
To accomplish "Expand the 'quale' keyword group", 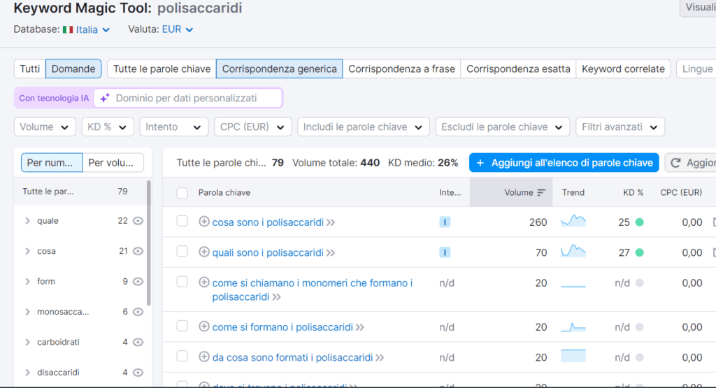I will click(27, 221).
